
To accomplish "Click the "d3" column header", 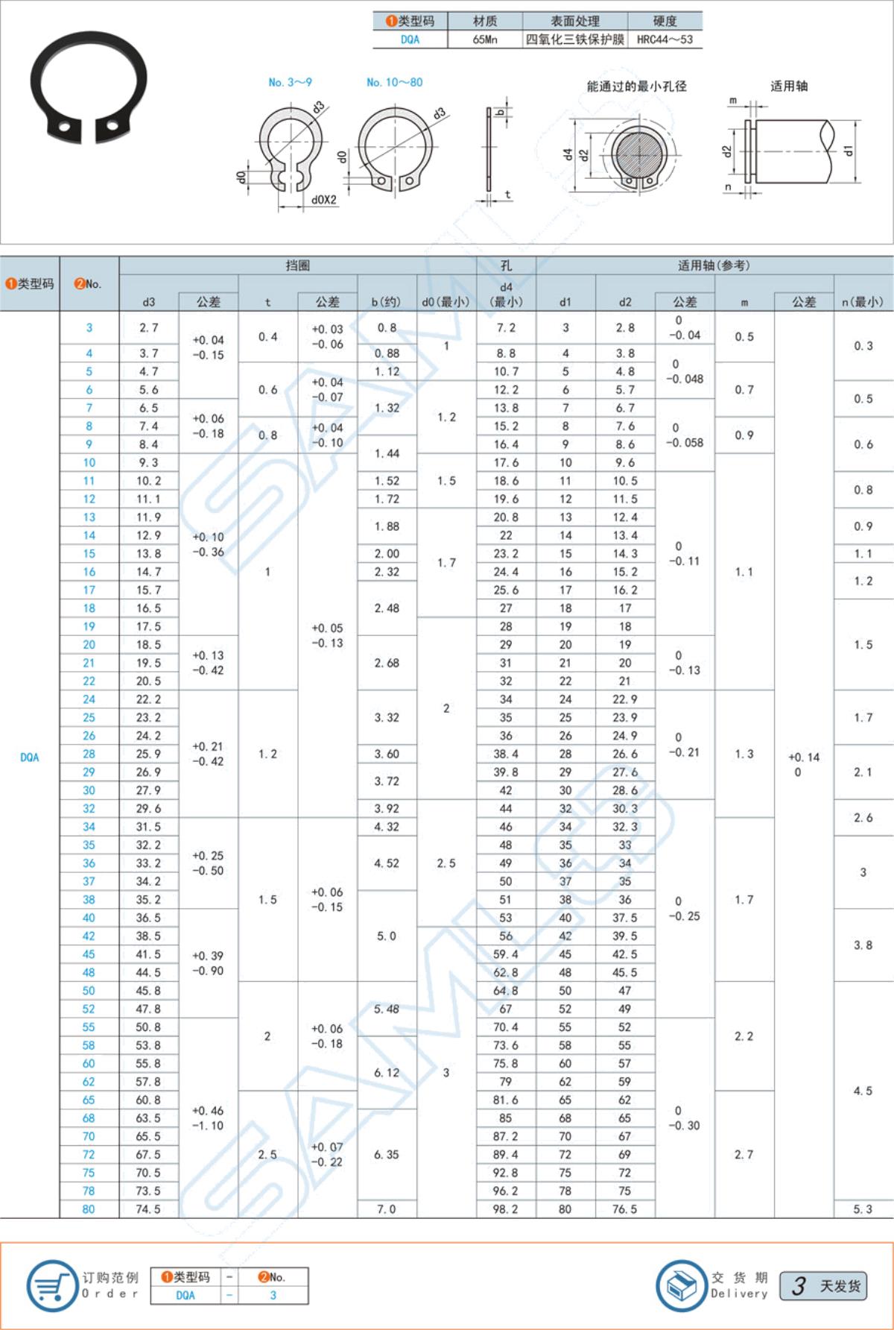I will tap(149, 302).
